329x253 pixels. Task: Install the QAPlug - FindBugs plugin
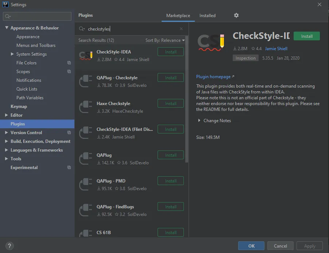(171, 206)
